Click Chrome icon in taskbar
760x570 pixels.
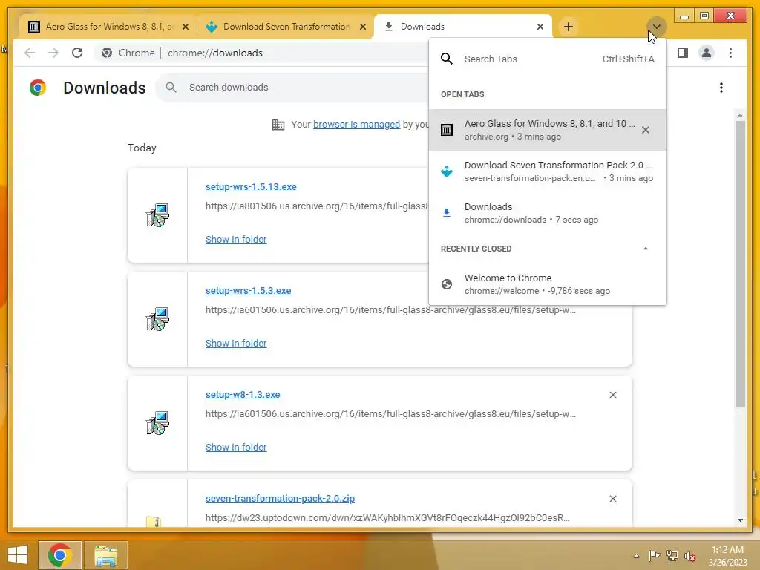tap(60, 555)
